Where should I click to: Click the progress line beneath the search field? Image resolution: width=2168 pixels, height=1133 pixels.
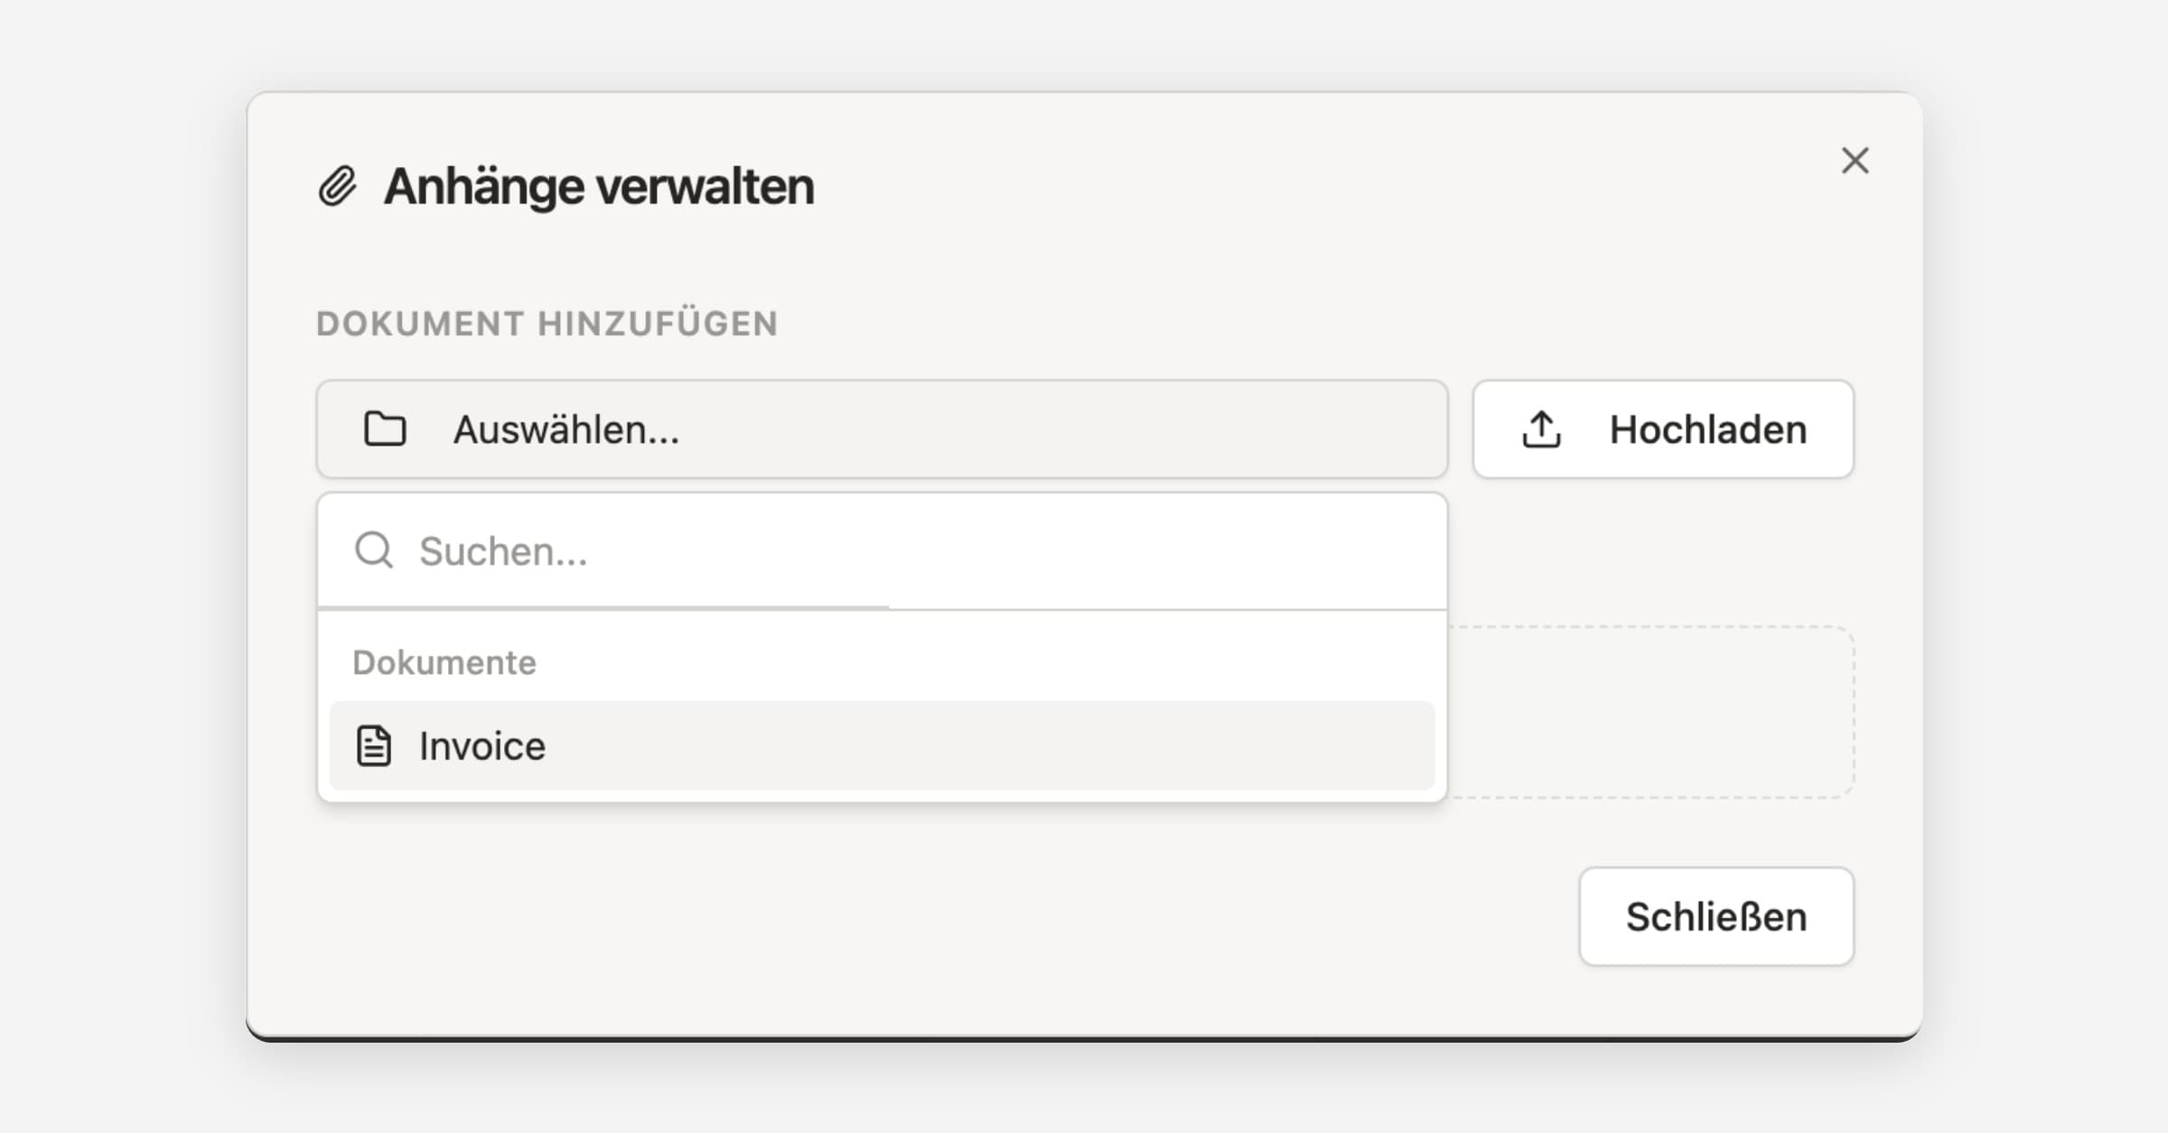[x=603, y=608]
